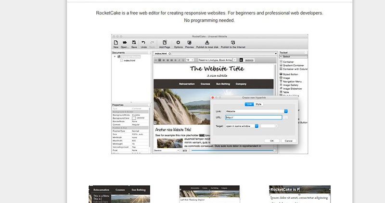
Task: Toggle underline text formatting
Action: coord(183,60)
